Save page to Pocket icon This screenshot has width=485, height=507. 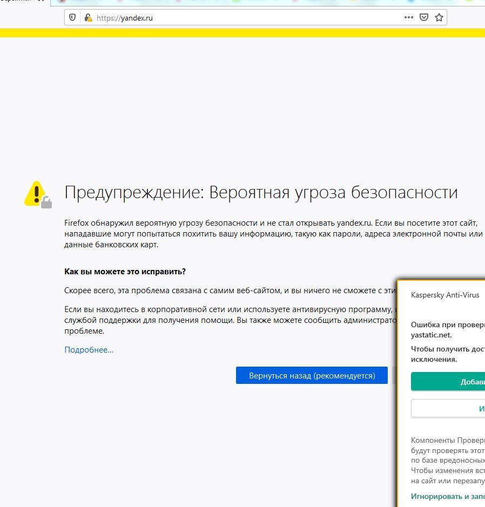[x=424, y=17]
